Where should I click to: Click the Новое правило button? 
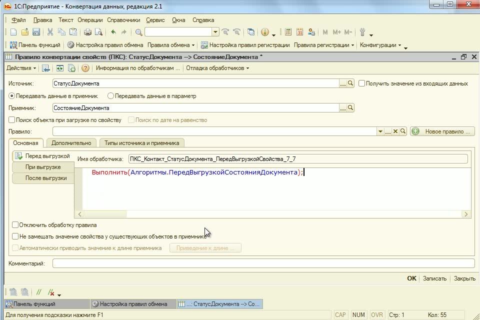point(442,131)
